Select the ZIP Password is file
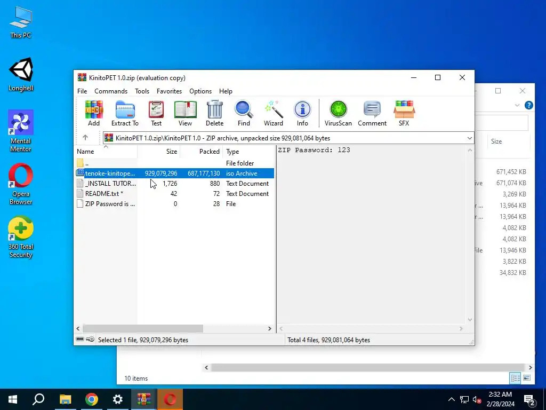 [174, 203]
